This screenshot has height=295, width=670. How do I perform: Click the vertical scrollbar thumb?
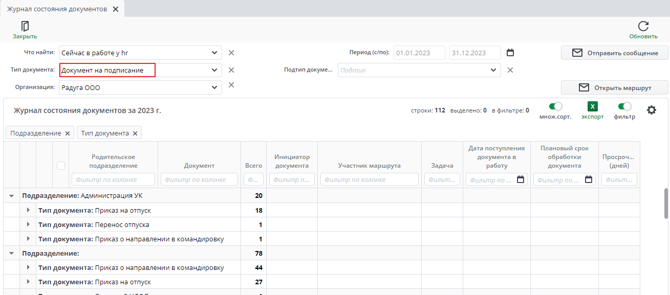(x=666, y=203)
